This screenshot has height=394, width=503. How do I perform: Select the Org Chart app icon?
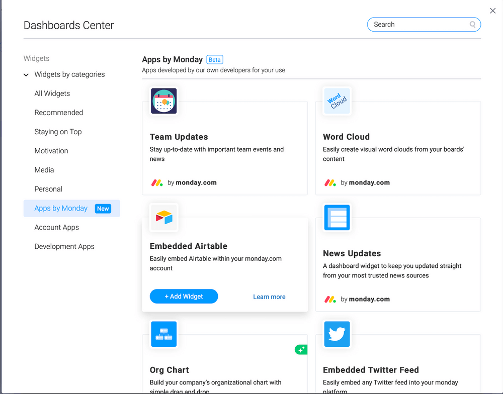pos(163,334)
